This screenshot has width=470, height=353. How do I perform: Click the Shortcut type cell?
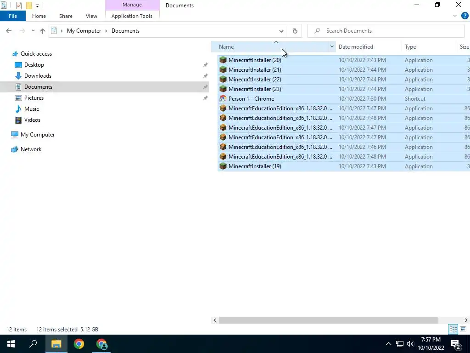415,98
